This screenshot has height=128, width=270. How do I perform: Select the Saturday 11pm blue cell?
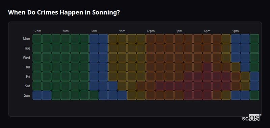point(254,86)
